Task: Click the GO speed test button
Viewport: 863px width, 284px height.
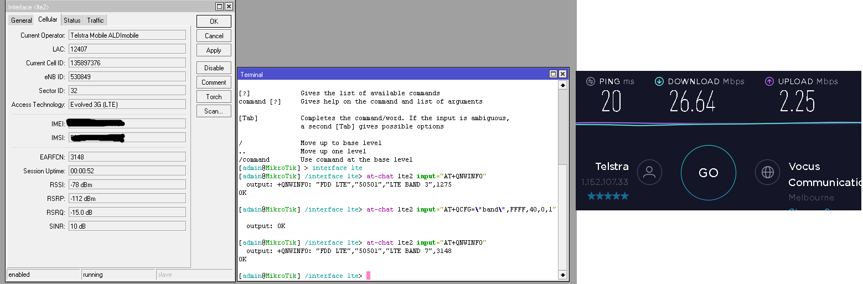Action: click(x=708, y=173)
